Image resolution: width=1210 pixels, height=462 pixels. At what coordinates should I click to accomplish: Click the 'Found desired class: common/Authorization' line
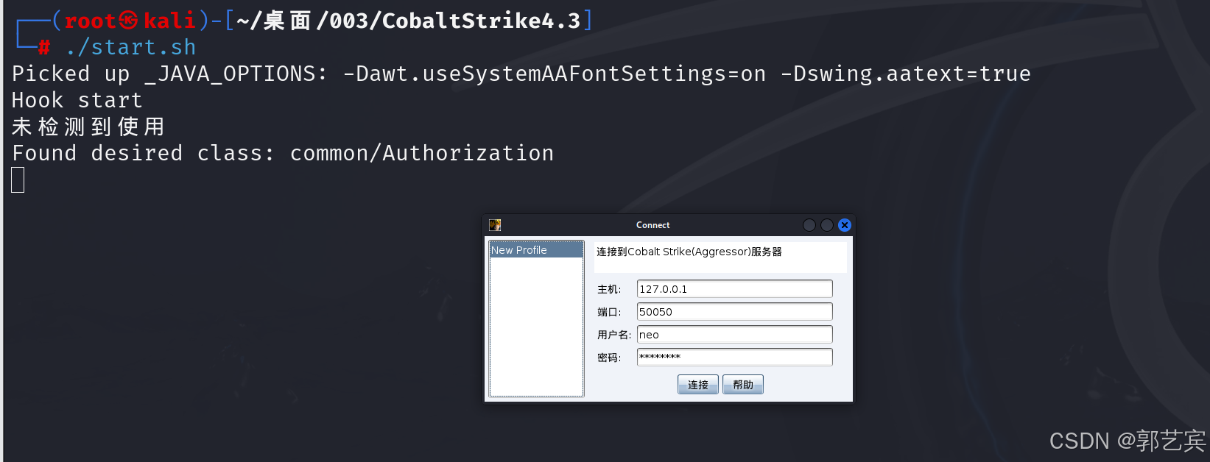283,153
